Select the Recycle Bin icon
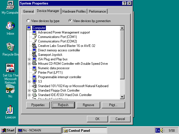The image size is (179, 134). click(x=10, y=47)
